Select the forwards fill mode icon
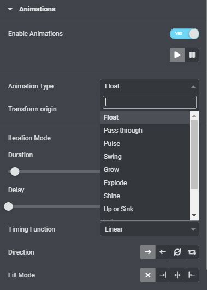Image resolution: width=207 pixels, height=290 pixels. click(163, 275)
